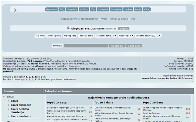Image resolution: width=196 pixels, height=122 pixels.
Task: Open Moj profil
Action: 40,36
